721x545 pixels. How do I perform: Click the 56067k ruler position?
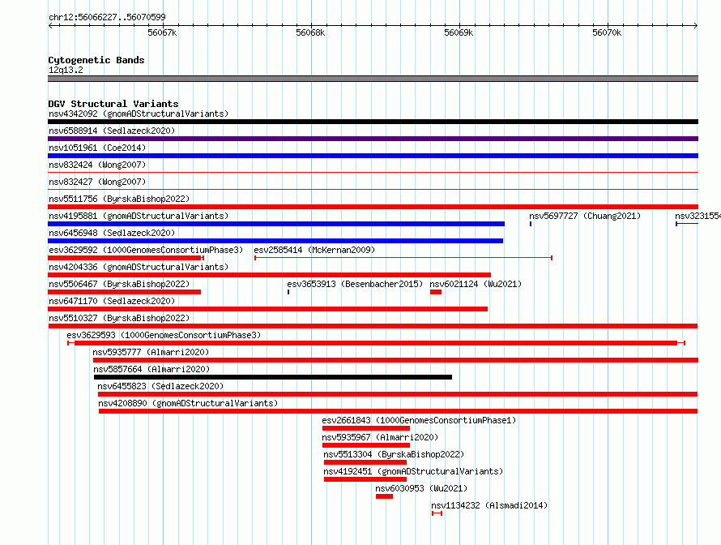tap(162, 32)
